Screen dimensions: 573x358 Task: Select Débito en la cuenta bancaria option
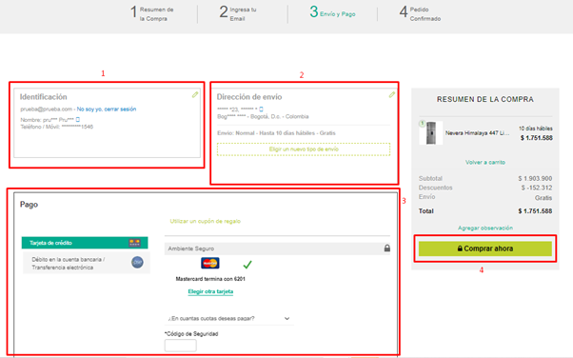point(87,263)
